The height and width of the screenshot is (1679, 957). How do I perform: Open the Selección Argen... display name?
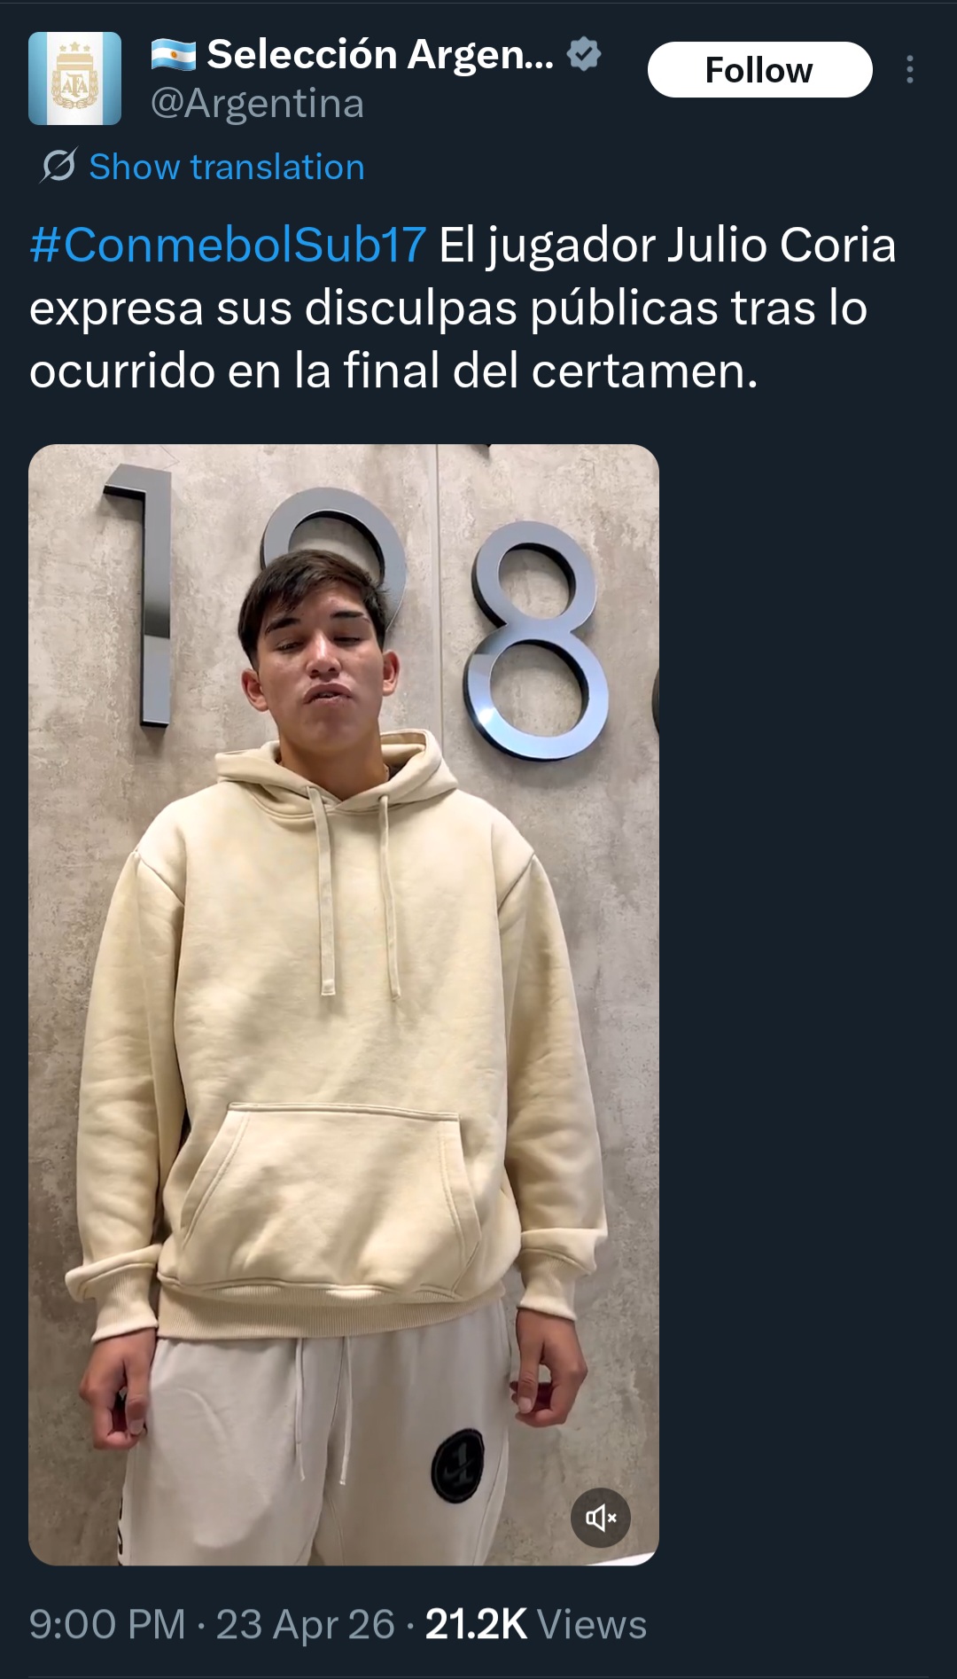[380, 55]
